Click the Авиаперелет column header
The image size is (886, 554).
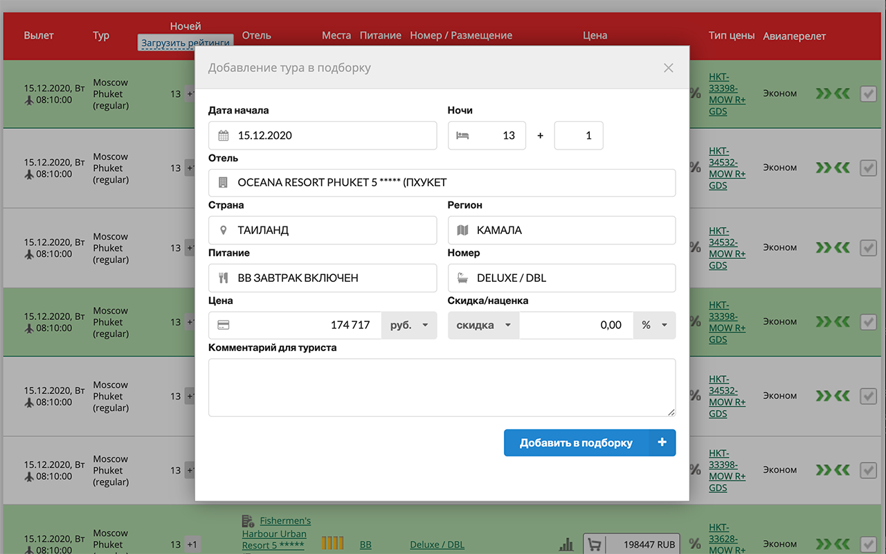(x=794, y=36)
